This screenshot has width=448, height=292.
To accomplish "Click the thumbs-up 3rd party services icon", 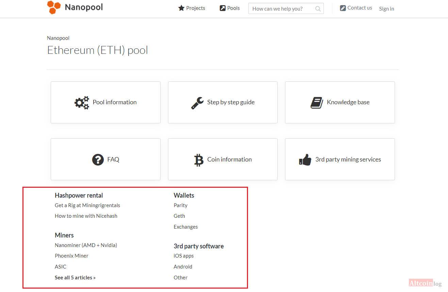I will [305, 160].
